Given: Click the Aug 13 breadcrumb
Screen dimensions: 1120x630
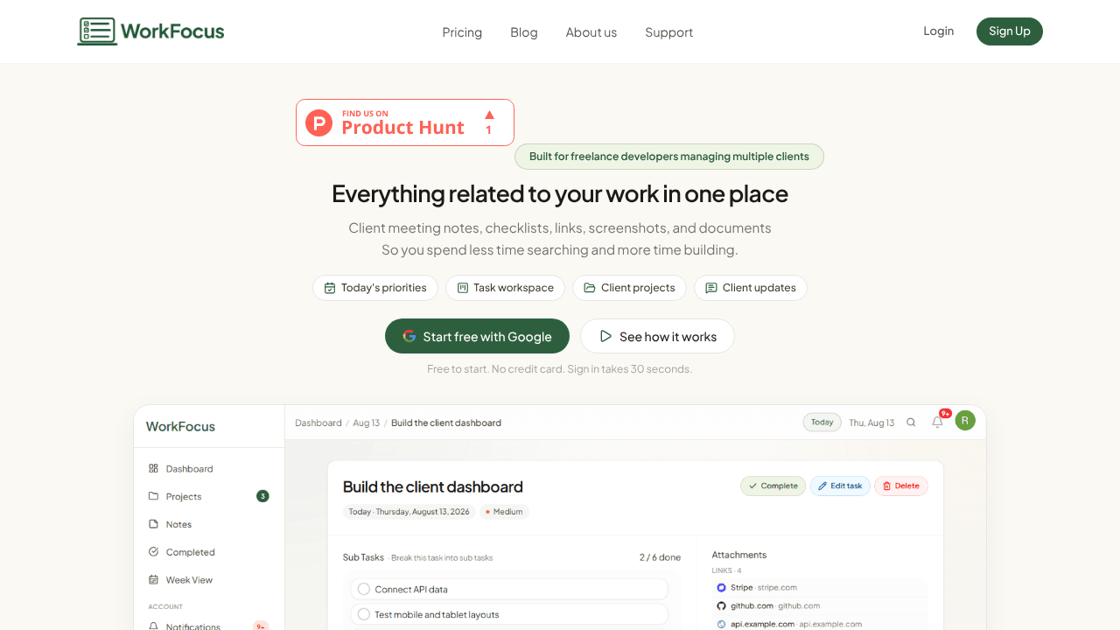Looking at the screenshot, I should (367, 423).
